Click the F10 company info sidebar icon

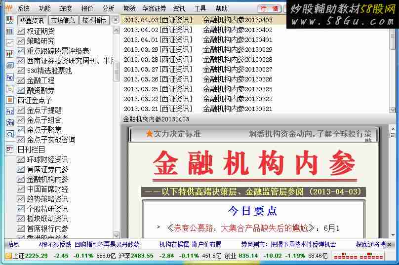pyautogui.click(x=10, y=77)
